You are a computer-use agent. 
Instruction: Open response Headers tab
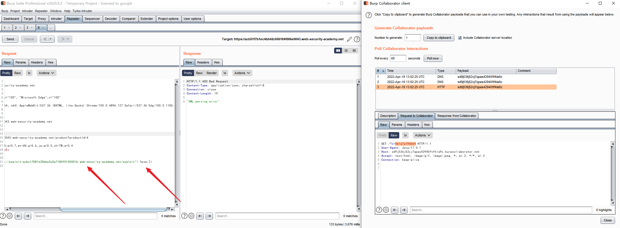(x=203, y=62)
